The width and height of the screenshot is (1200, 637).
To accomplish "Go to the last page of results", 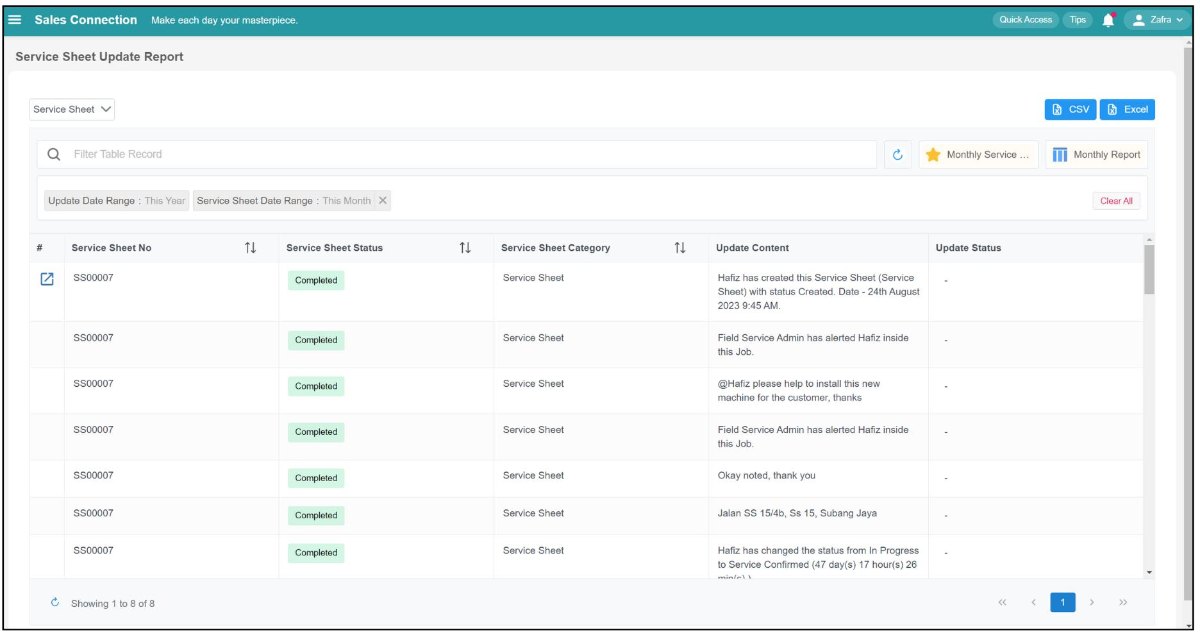I will click(1123, 602).
